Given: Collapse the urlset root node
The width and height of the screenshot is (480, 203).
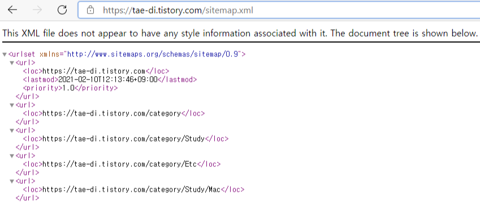Looking at the screenshot, I should pos(5,55).
